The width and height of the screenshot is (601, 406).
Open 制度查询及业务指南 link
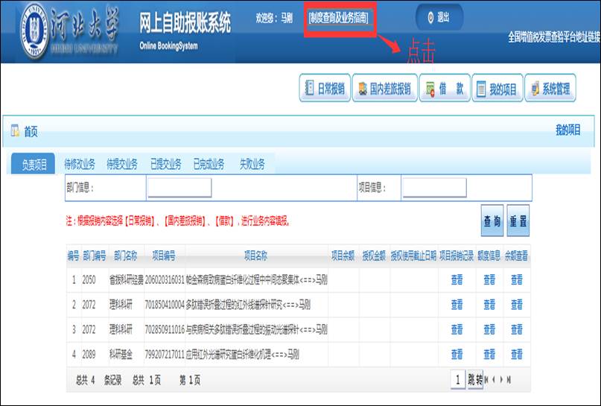pos(338,17)
